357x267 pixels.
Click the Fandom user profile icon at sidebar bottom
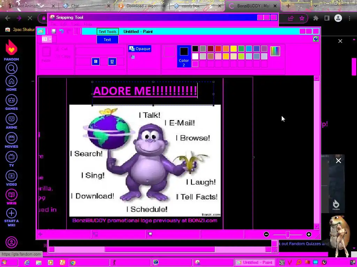(12, 242)
